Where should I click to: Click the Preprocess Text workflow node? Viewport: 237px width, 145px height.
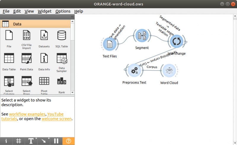[x=134, y=71]
